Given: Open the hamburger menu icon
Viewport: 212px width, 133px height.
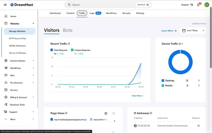Looking at the screenshot, I should pos(5,5).
